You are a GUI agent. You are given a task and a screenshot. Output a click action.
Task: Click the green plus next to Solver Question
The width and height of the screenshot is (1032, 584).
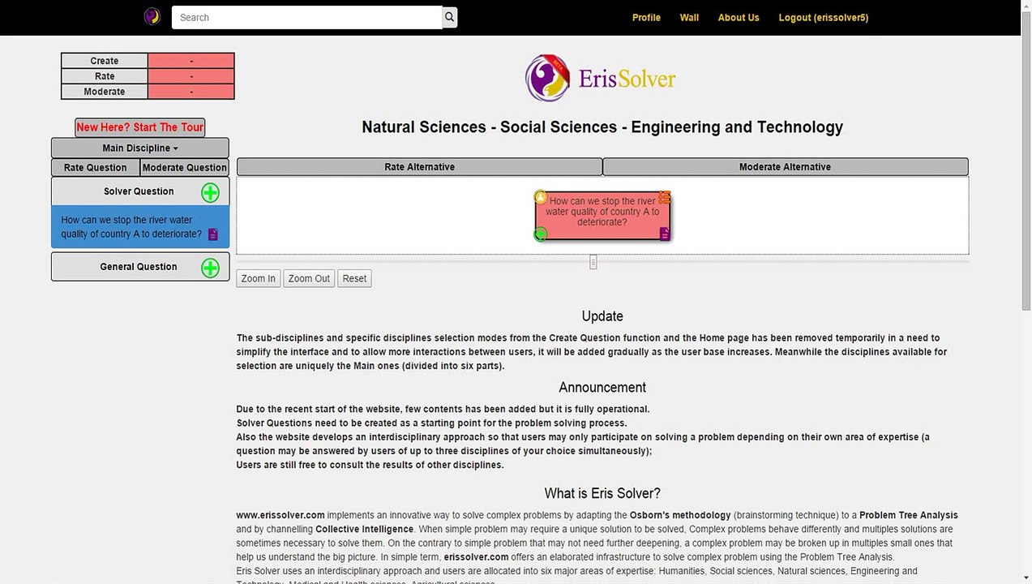210,192
